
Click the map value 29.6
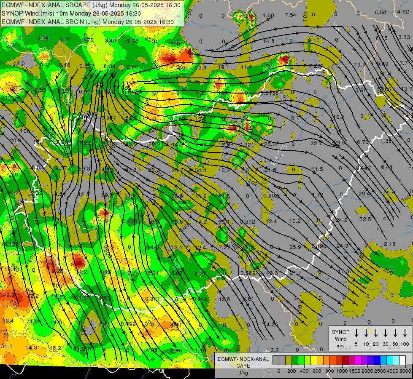coord(339,143)
